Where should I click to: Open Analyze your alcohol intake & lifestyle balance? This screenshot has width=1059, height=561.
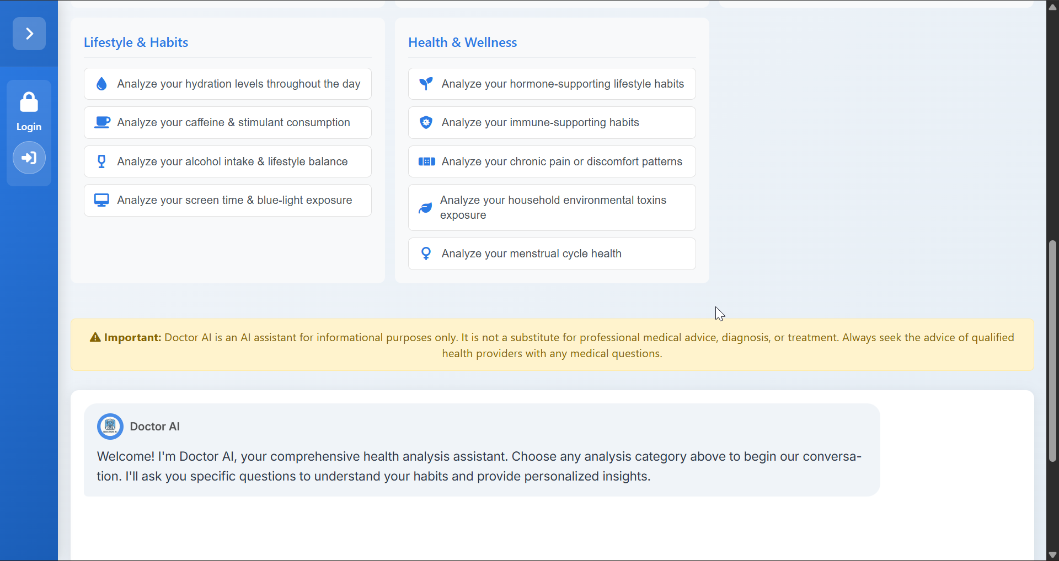(228, 161)
